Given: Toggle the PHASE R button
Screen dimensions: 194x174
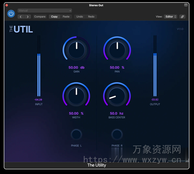Looking at the screenshot, I should tap(117, 134).
